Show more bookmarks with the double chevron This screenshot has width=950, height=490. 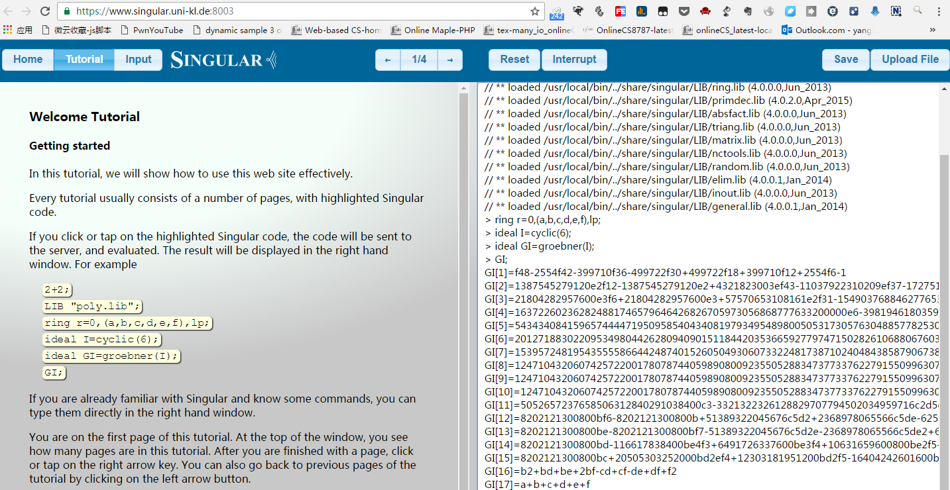tap(933, 30)
